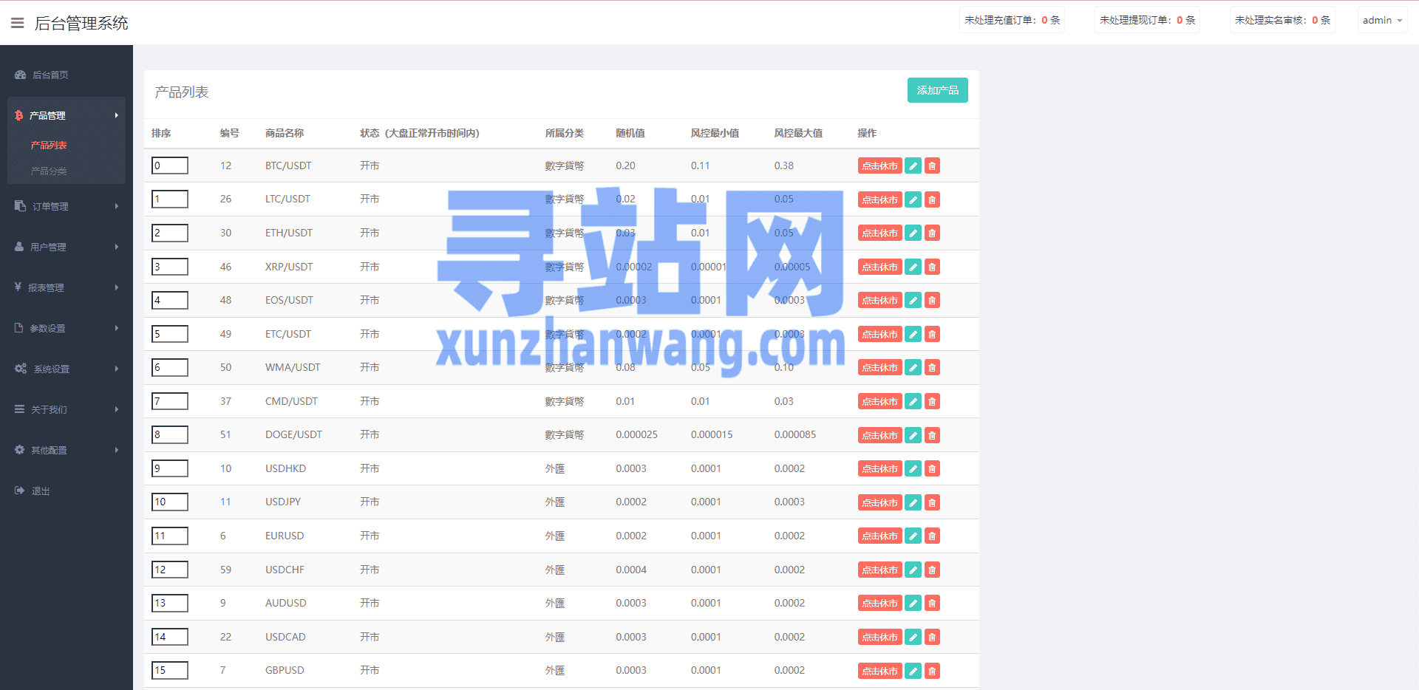Focus the sort input for USDJPY
This screenshot has width=1419, height=690.
click(170, 502)
